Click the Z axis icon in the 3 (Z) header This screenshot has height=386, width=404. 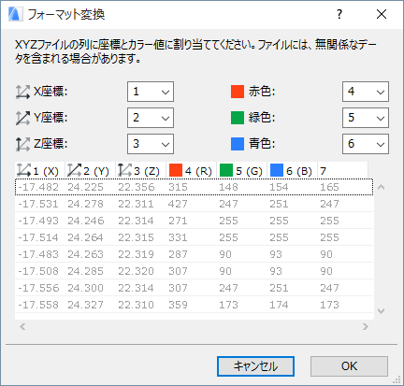(124, 170)
